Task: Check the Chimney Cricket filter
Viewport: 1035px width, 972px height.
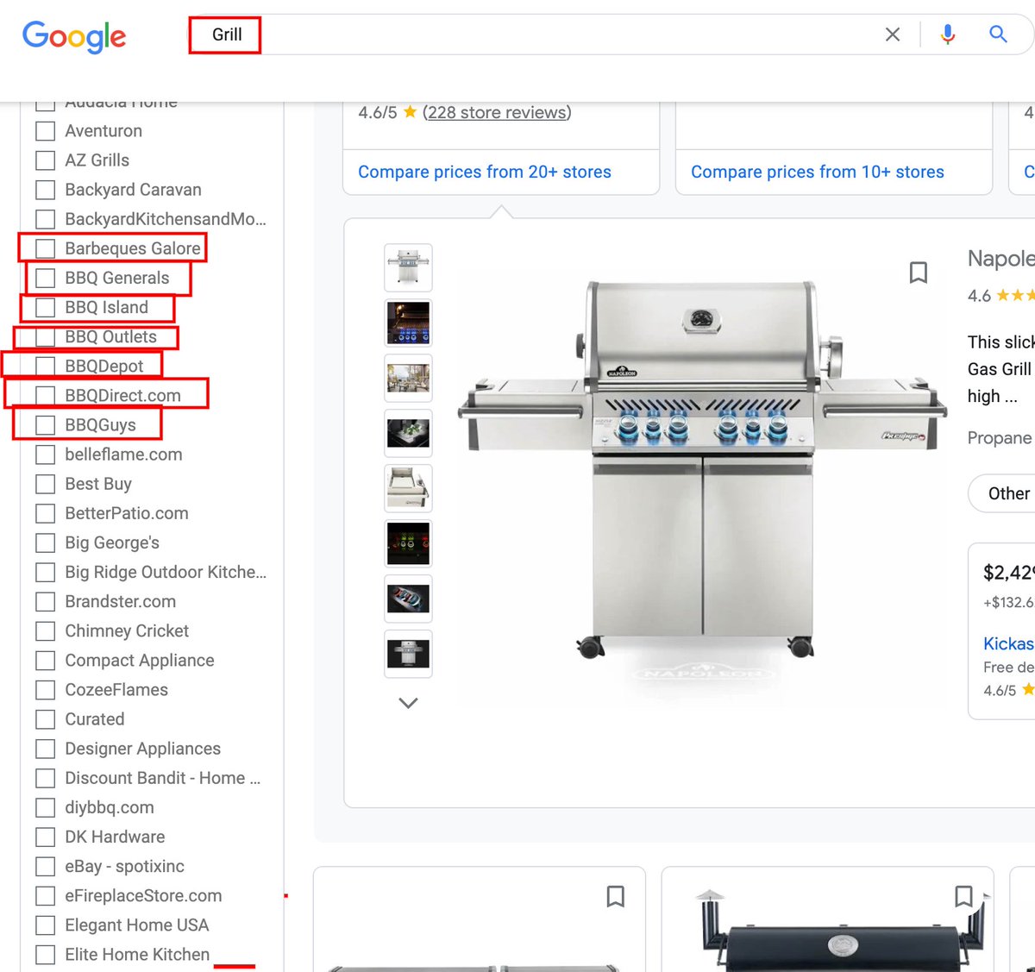Action: (x=46, y=630)
